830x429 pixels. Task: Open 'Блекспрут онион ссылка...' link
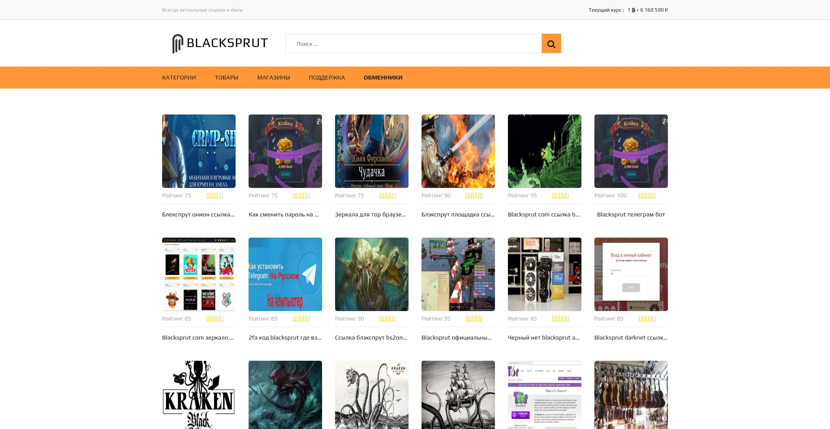pyautogui.click(x=198, y=215)
